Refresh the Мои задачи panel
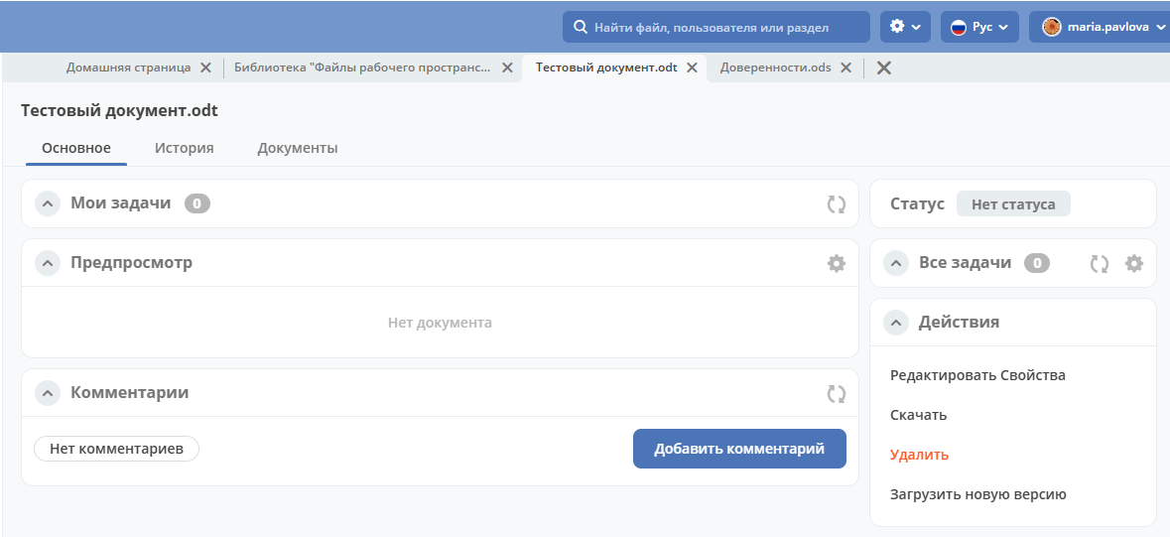 (x=837, y=204)
